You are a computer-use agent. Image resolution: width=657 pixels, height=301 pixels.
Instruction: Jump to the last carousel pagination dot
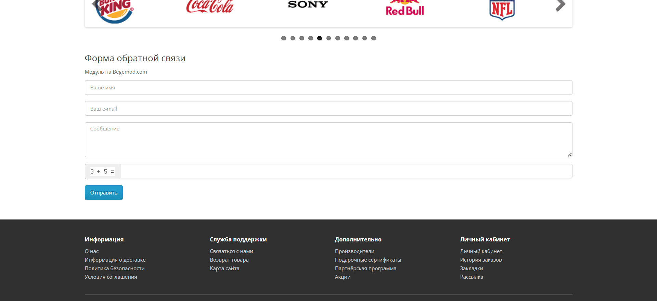click(x=374, y=38)
